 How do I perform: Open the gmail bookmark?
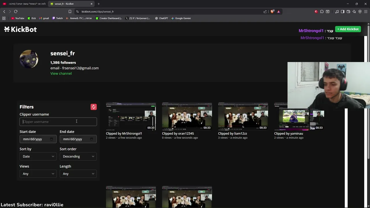click(x=44, y=18)
